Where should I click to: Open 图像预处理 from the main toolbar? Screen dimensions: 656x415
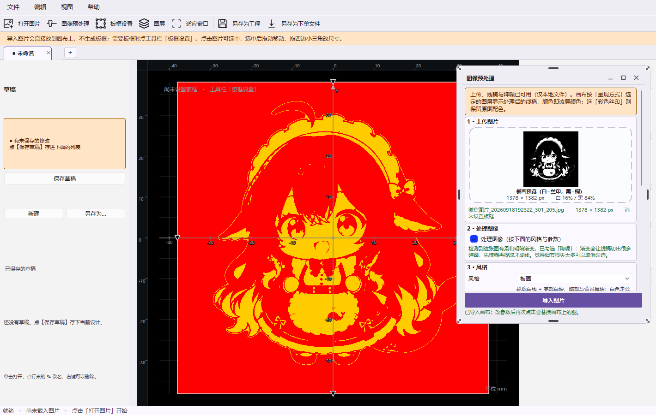(x=68, y=24)
